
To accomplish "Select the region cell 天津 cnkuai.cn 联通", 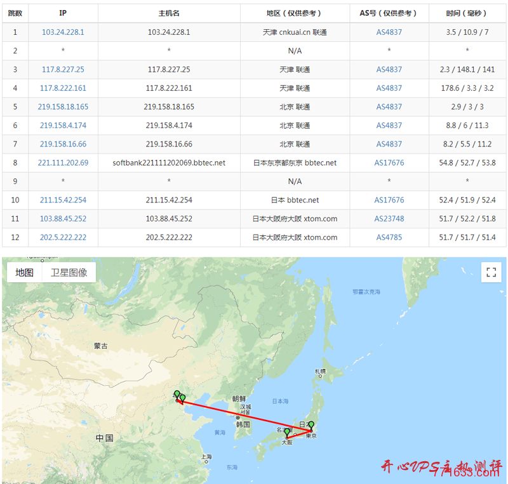I will point(295,32).
